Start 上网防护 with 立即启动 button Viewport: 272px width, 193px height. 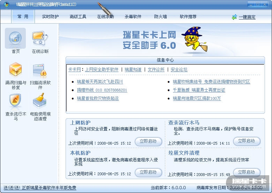pyautogui.click(x=148, y=142)
